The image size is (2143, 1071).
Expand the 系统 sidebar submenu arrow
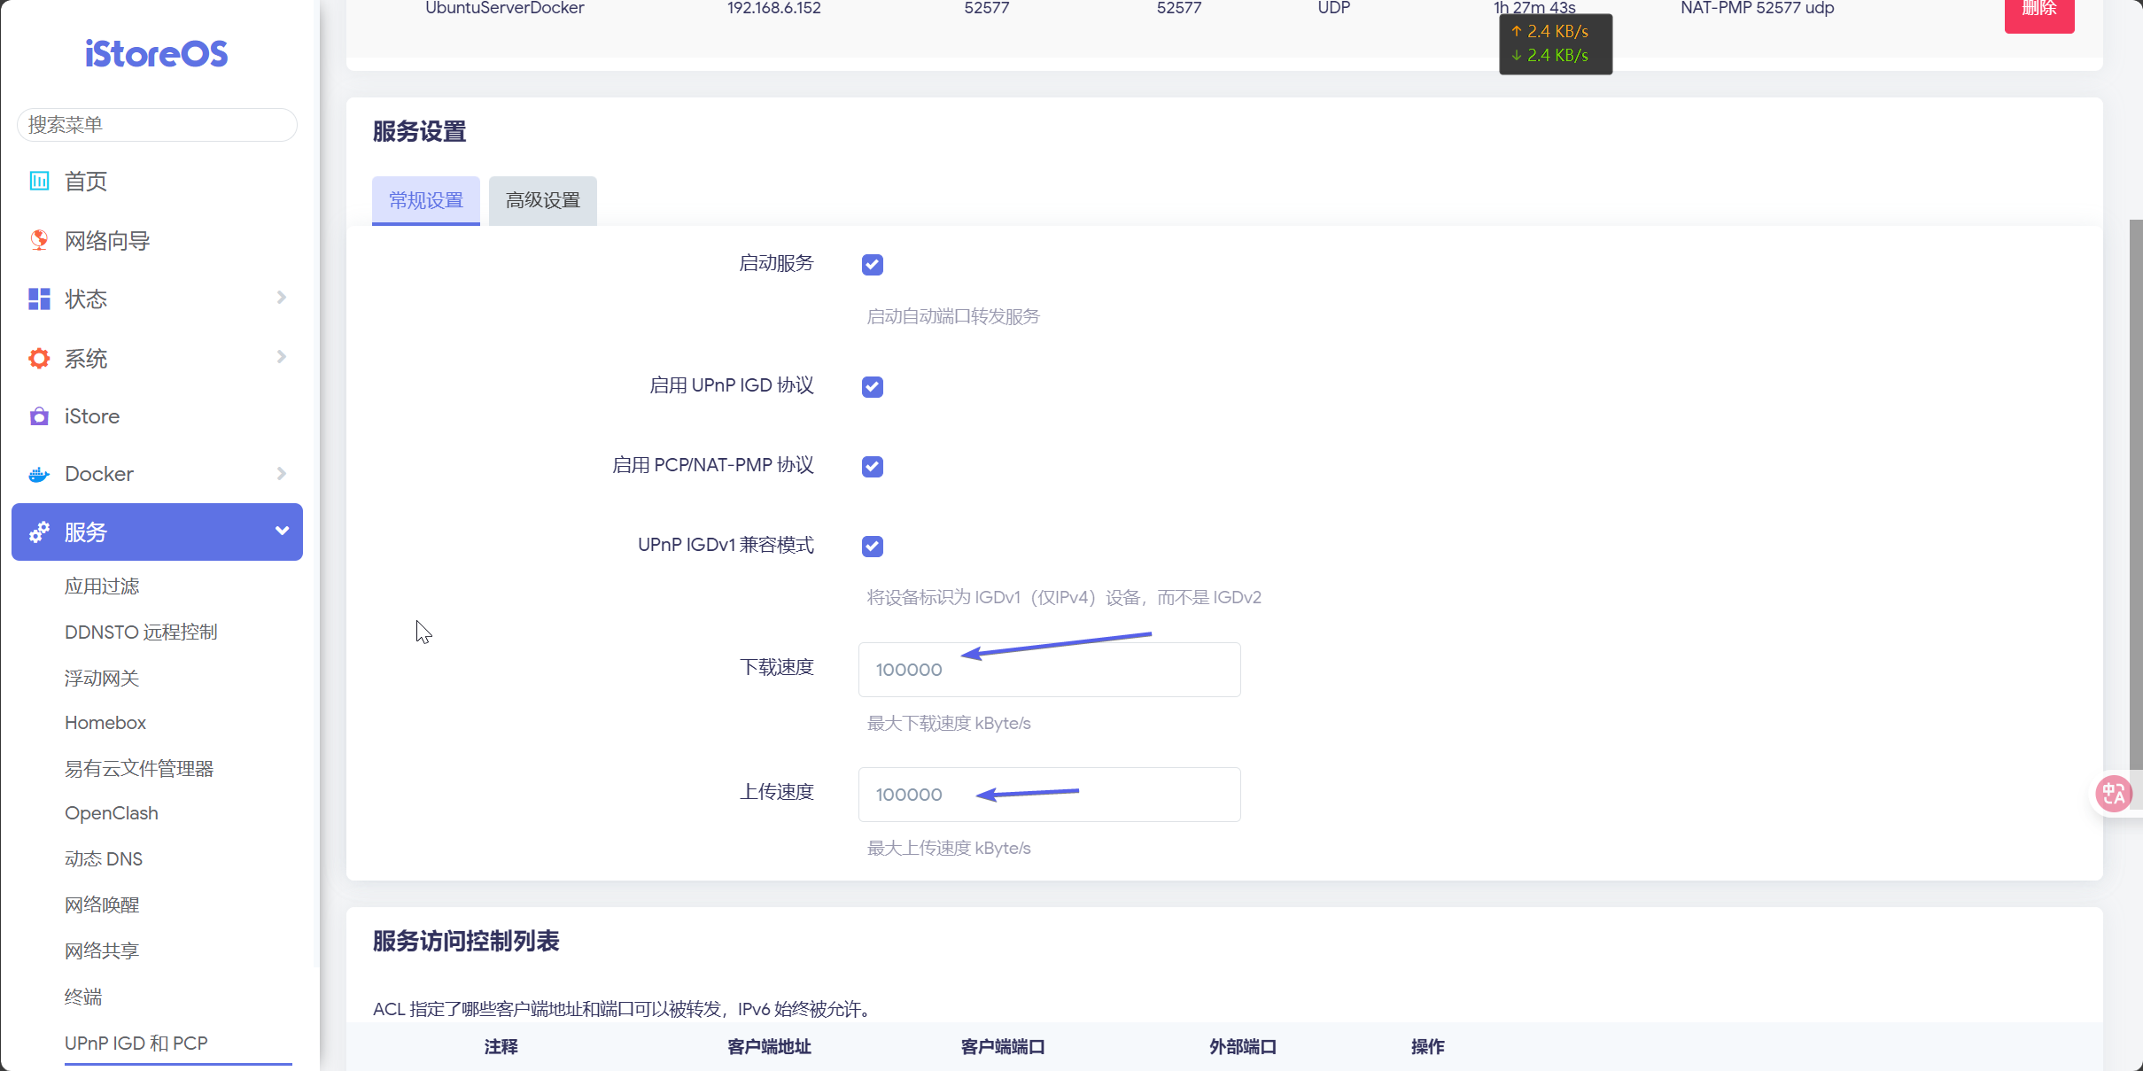[x=282, y=357]
